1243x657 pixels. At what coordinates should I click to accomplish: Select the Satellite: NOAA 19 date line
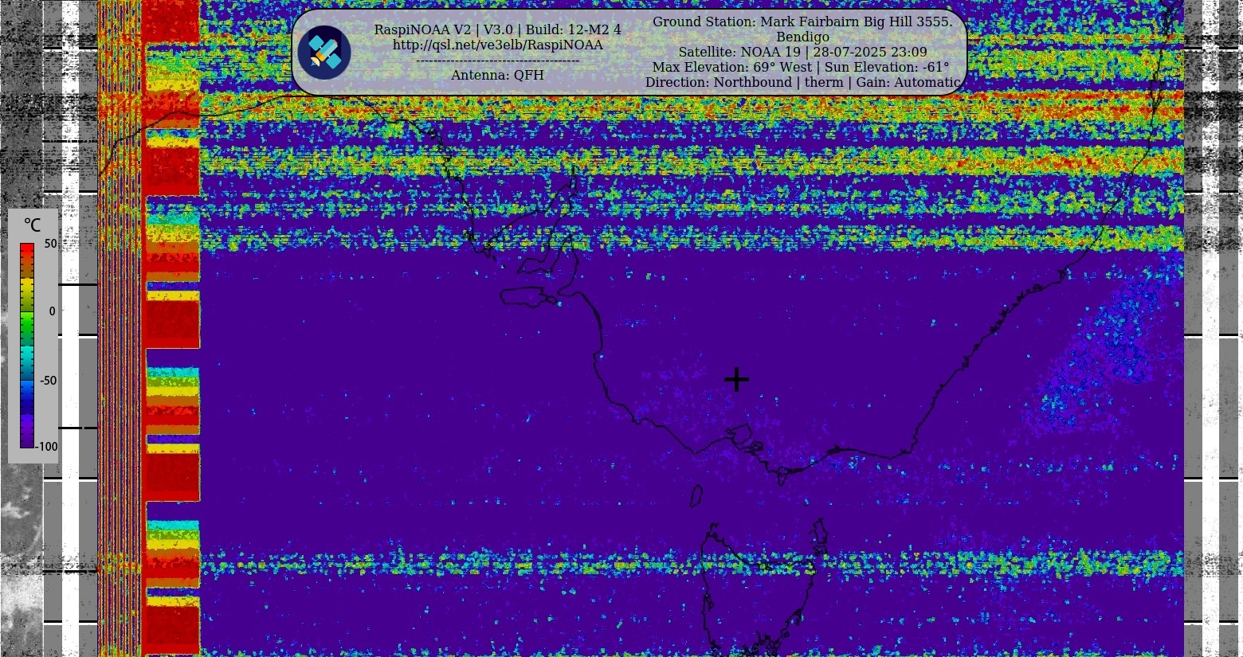802,53
